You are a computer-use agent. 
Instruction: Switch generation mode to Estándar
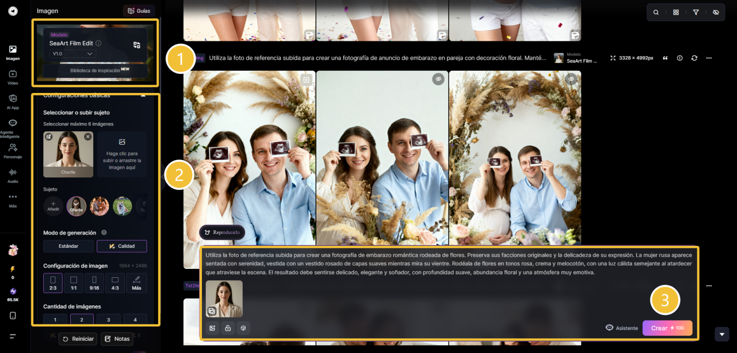(68, 246)
